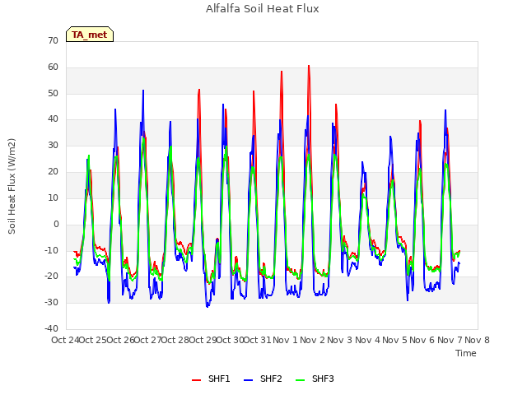The height and width of the screenshot is (395, 527).
Task: Click the Nov 7 x-axis tick label
Action: pyautogui.click(x=450, y=340)
